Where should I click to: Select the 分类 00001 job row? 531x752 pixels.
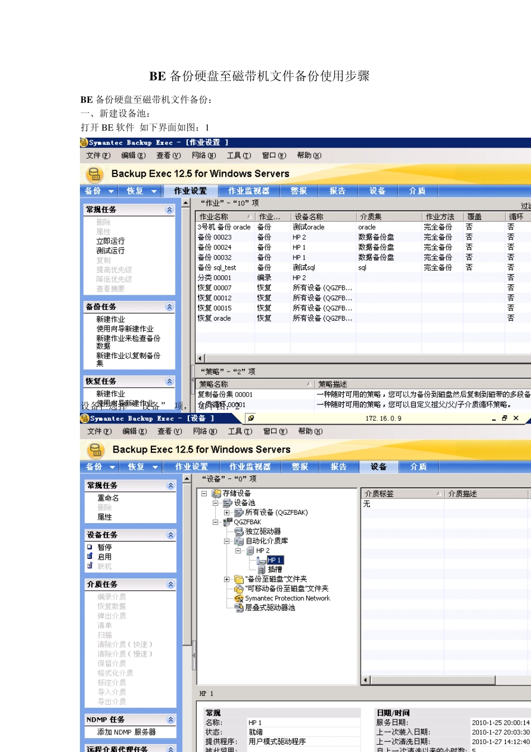pyautogui.click(x=362, y=278)
